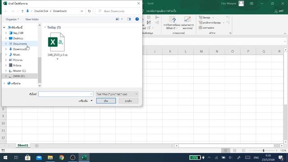This screenshot has height=162, width=288.
Task: Open the Mail app from taskbar
Action: (39, 157)
